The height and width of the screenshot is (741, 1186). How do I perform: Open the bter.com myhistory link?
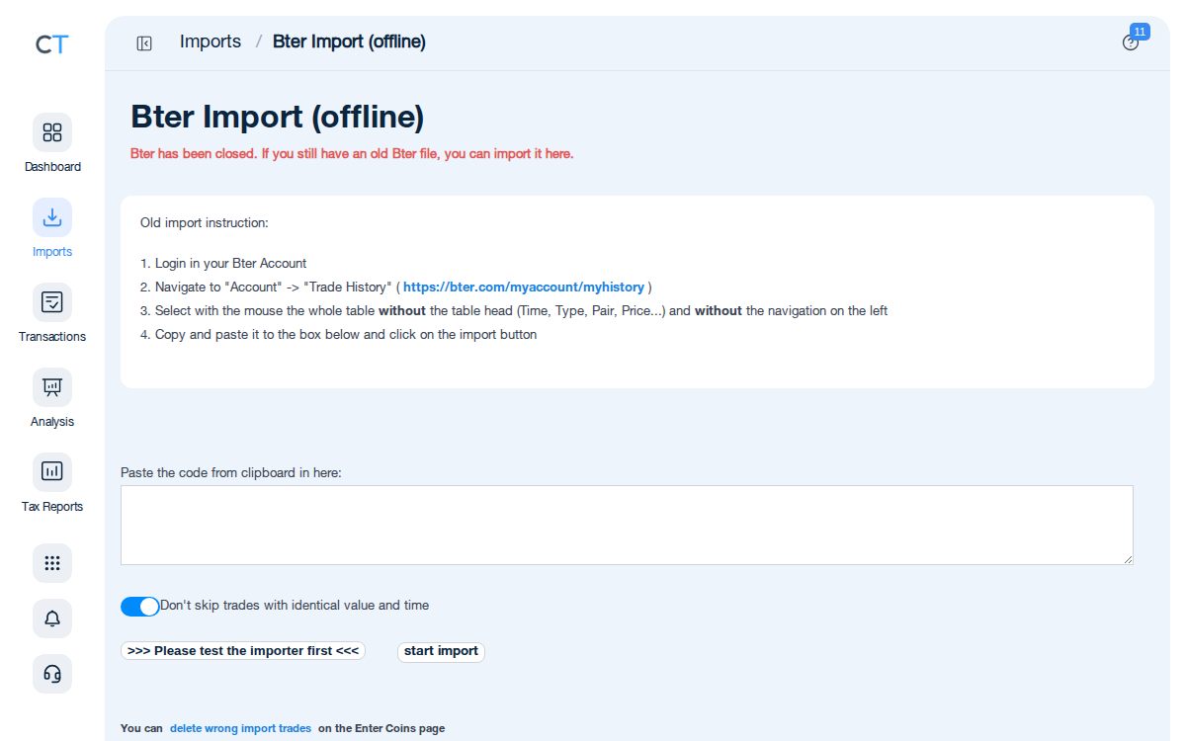click(524, 287)
